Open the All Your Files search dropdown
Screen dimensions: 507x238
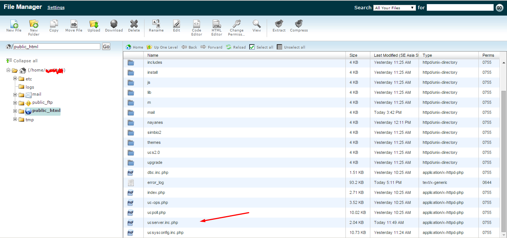pyautogui.click(x=394, y=7)
